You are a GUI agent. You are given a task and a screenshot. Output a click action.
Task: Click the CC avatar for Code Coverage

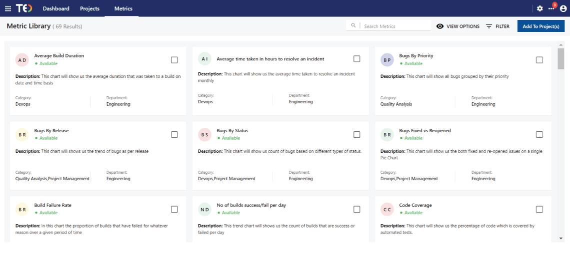tap(387, 210)
